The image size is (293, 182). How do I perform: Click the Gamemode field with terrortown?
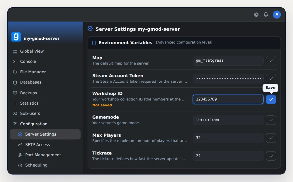228,120
